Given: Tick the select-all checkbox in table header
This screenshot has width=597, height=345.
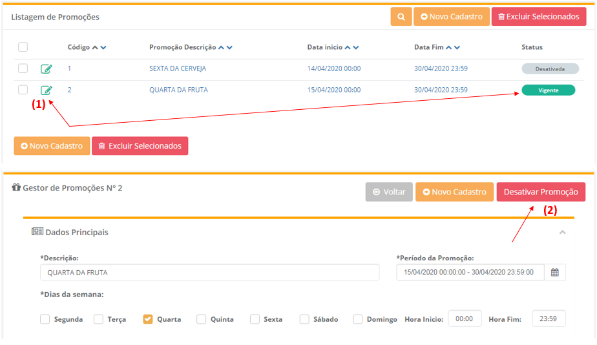Looking at the screenshot, I should pos(23,47).
